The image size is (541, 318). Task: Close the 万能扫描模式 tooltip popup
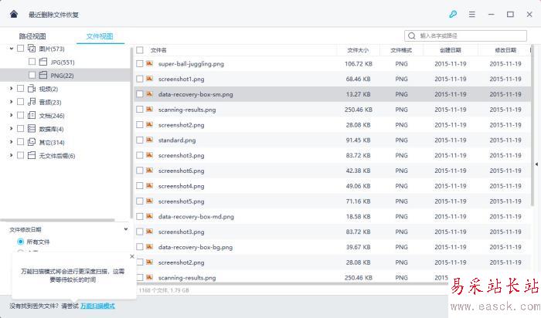[132, 256]
